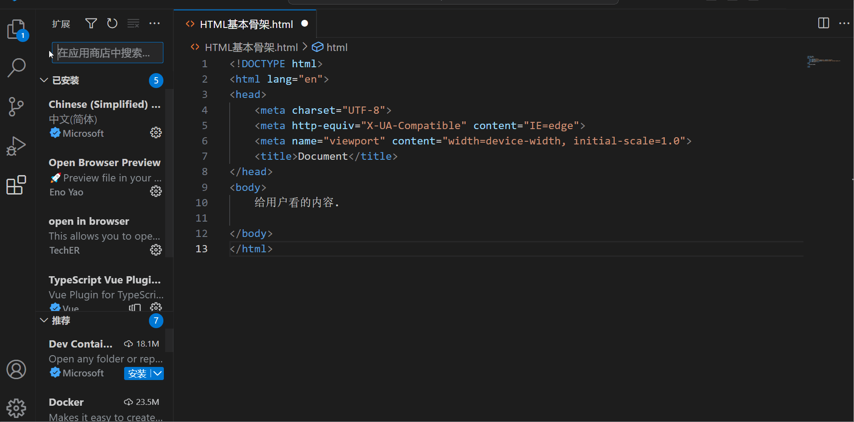This screenshot has width=854, height=422.
Task: Select the HTML基本骨架.html editor tab
Action: coord(246,24)
